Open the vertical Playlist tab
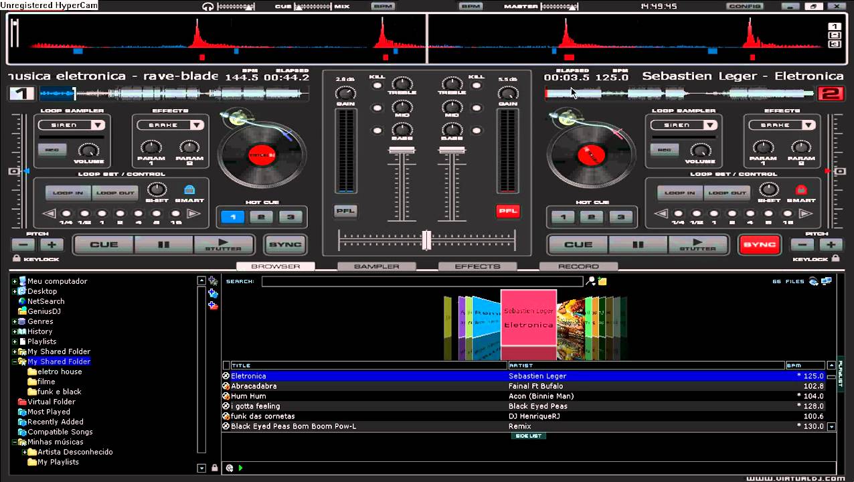Screen dimensions: 854x482 point(841,373)
